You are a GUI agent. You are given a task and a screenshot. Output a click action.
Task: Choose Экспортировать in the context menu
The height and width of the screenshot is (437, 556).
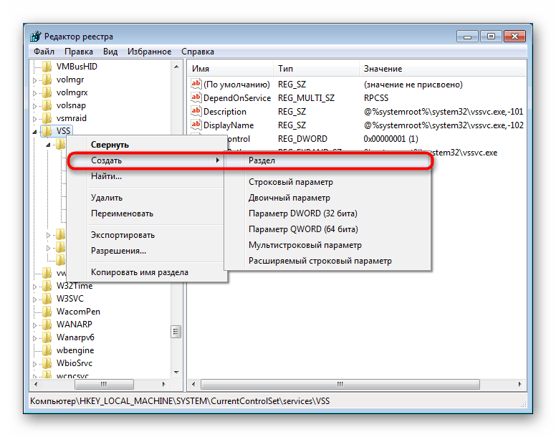pos(146,235)
